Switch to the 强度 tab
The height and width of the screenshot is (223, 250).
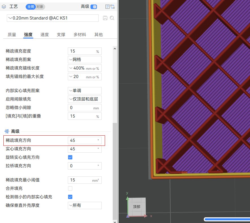point(28,34)
